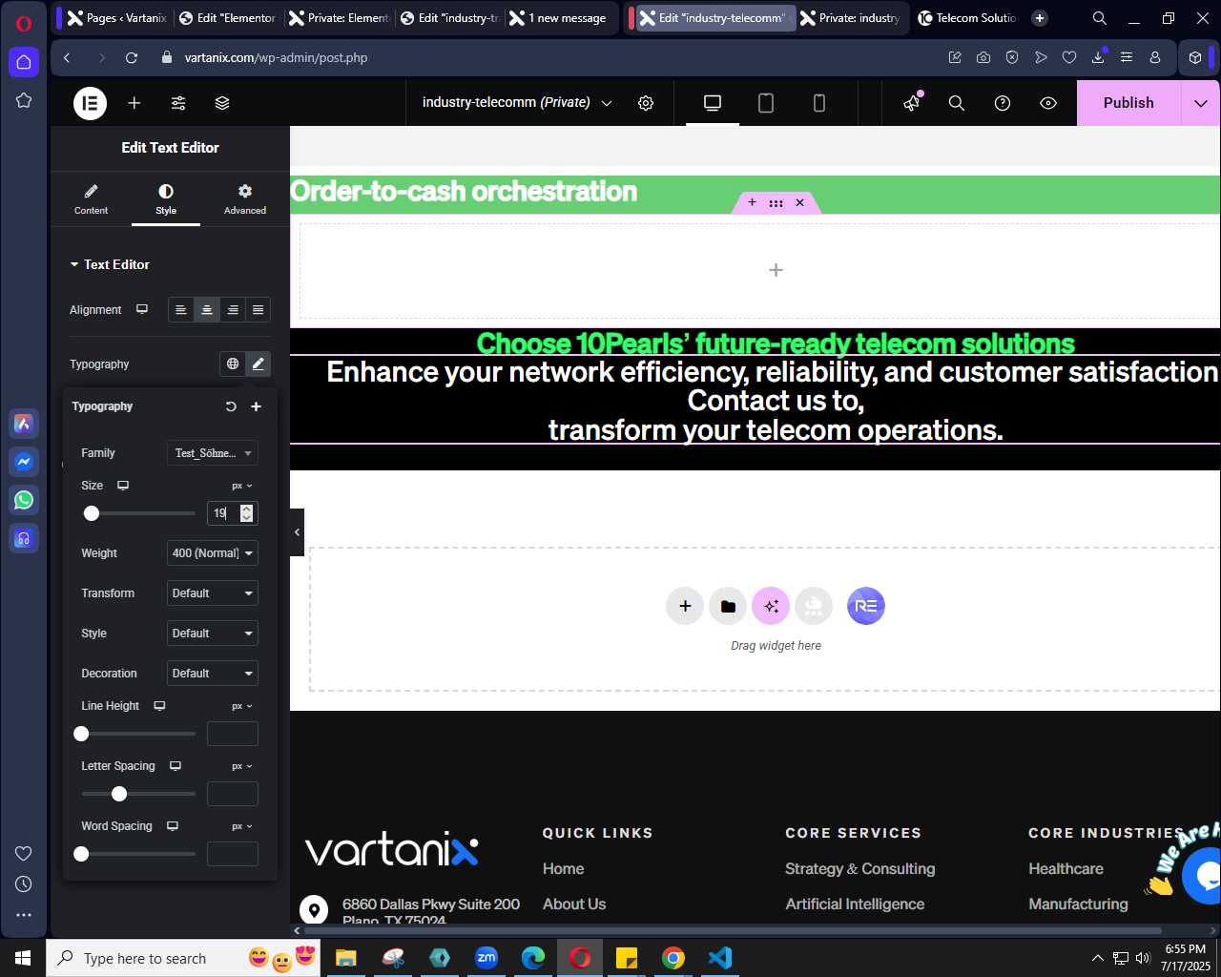Open the industry-telecomm page dropdown
This screenshot has width=1221, height=977.
(x=517, y=103)
